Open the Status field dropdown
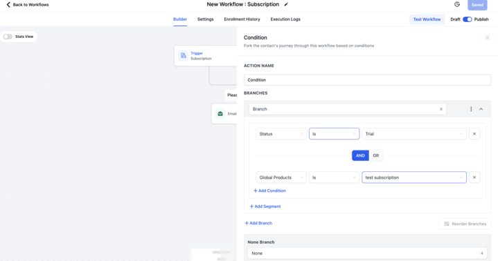Image resolution: width=498 pixels, height=261 pixels. click(281, 134)
